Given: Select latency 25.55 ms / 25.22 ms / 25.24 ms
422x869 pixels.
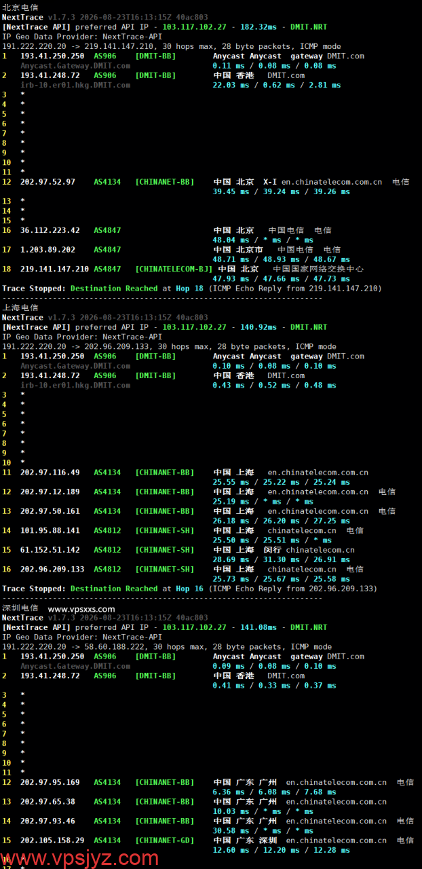Looking at the screenshot, I should click(x=282, y=482).
